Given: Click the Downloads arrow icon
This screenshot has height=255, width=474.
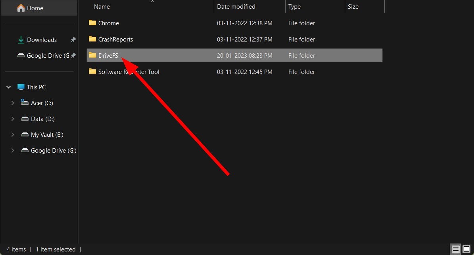Looking at the screenshot, I should pos(21,40).
